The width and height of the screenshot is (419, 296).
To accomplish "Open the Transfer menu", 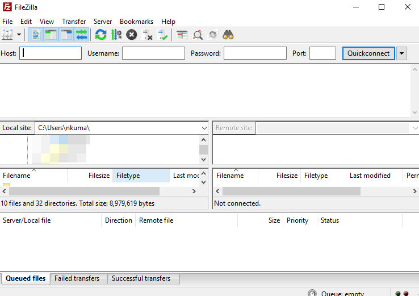I will 74,22.
